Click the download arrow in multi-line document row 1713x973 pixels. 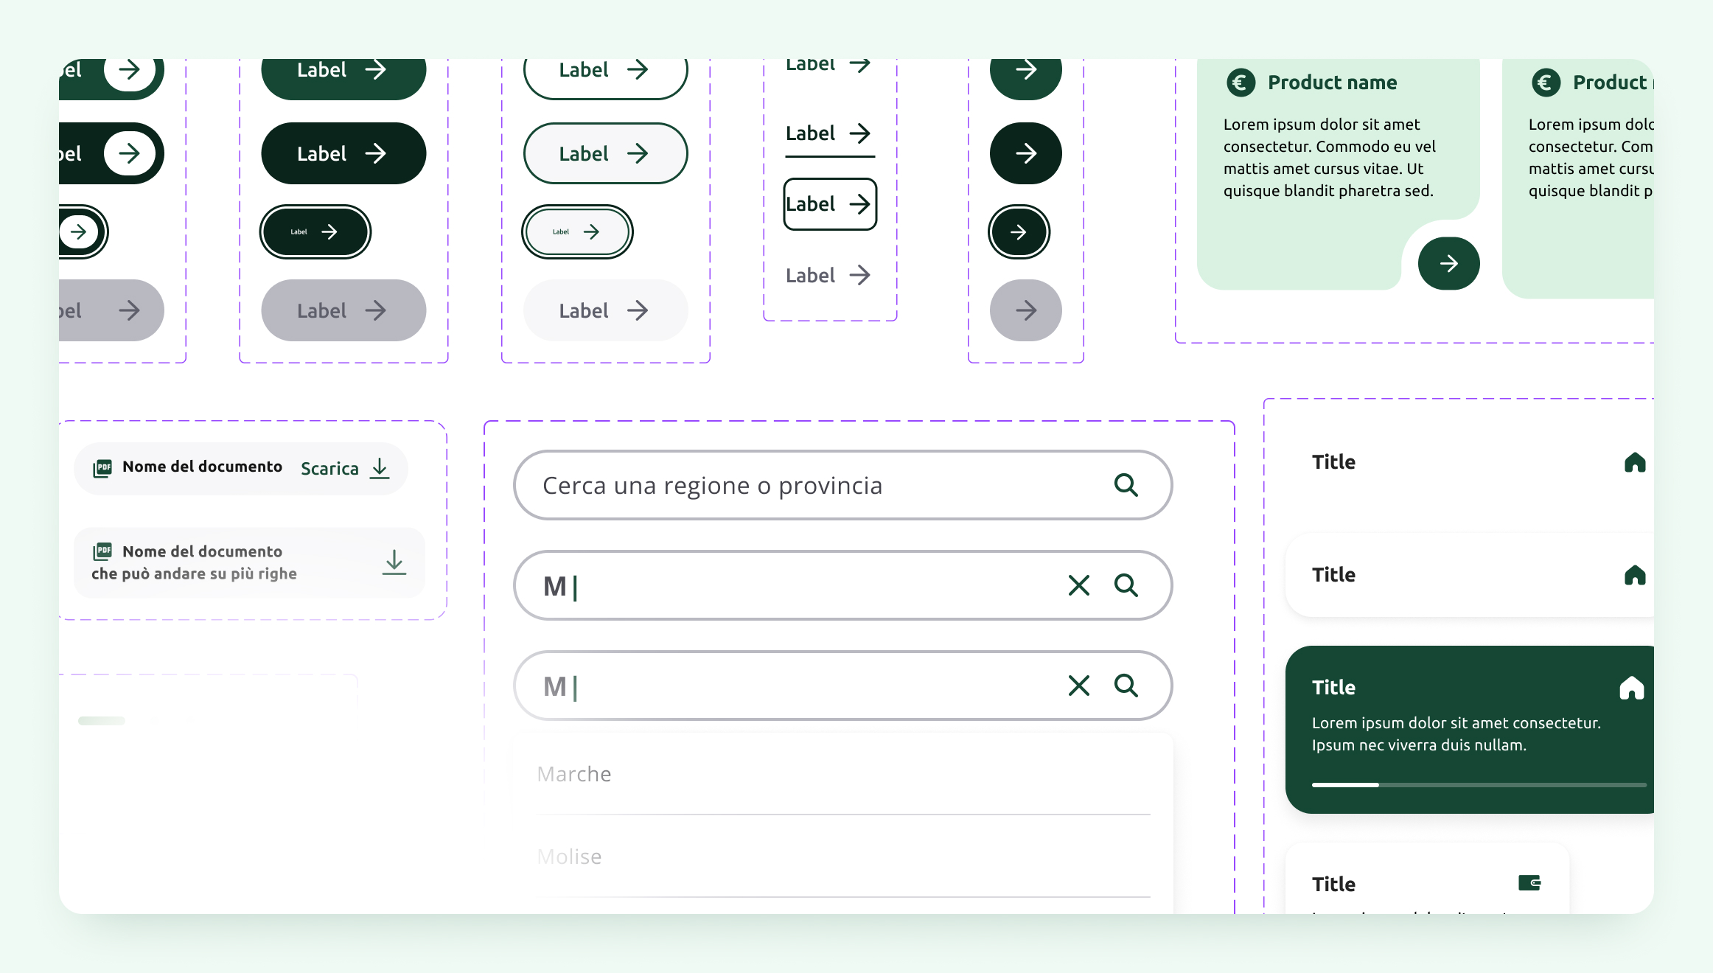pyautogui.click(x=394, y=562)
